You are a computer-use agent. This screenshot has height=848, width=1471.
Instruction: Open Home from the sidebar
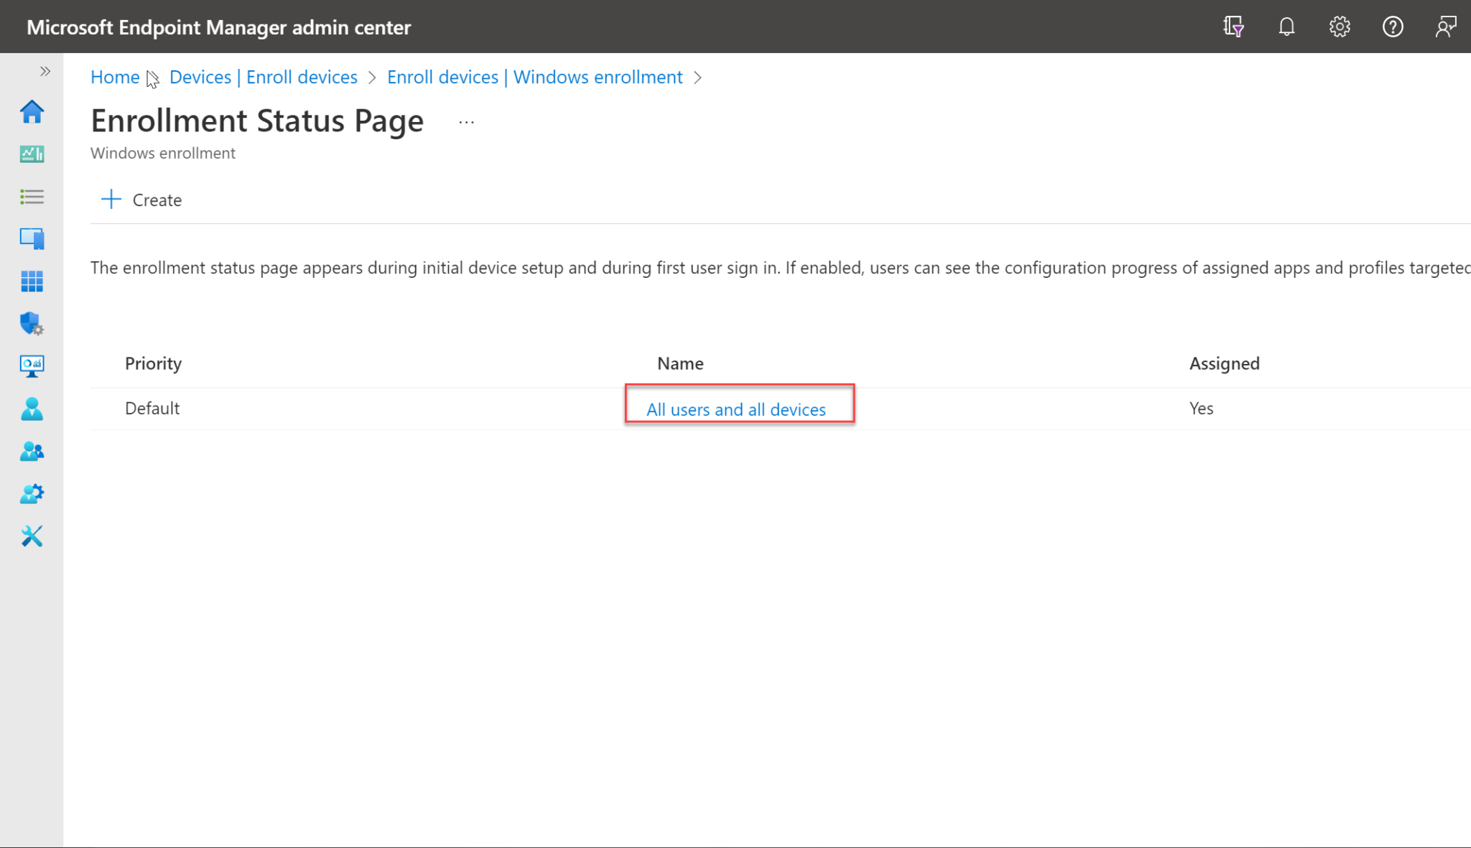32,112
